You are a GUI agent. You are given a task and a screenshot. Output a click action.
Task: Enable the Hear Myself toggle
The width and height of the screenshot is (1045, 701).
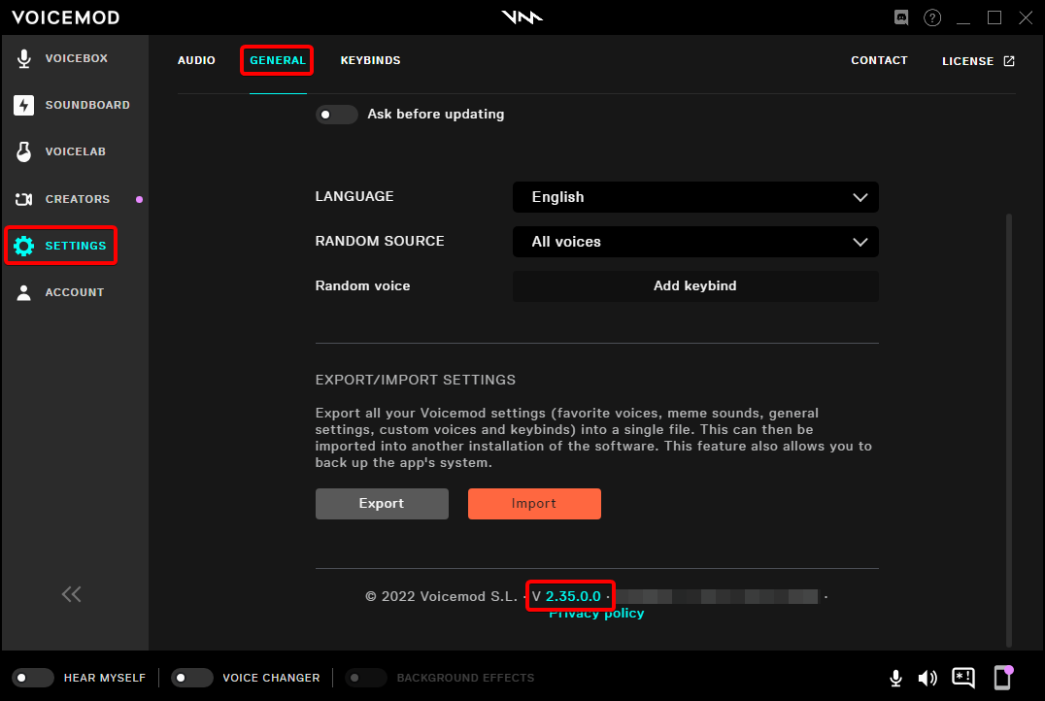[33, 678]
